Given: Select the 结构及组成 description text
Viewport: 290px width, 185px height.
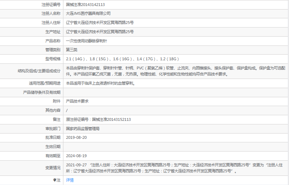Looking at the screenshot, I should (176, 71).
